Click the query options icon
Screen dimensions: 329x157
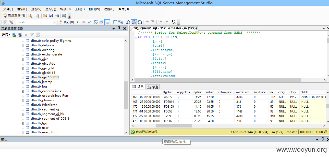coord(102,22)
